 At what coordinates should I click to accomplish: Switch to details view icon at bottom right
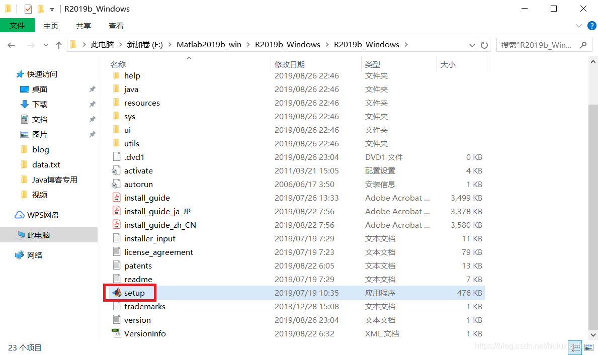[575, 347]
